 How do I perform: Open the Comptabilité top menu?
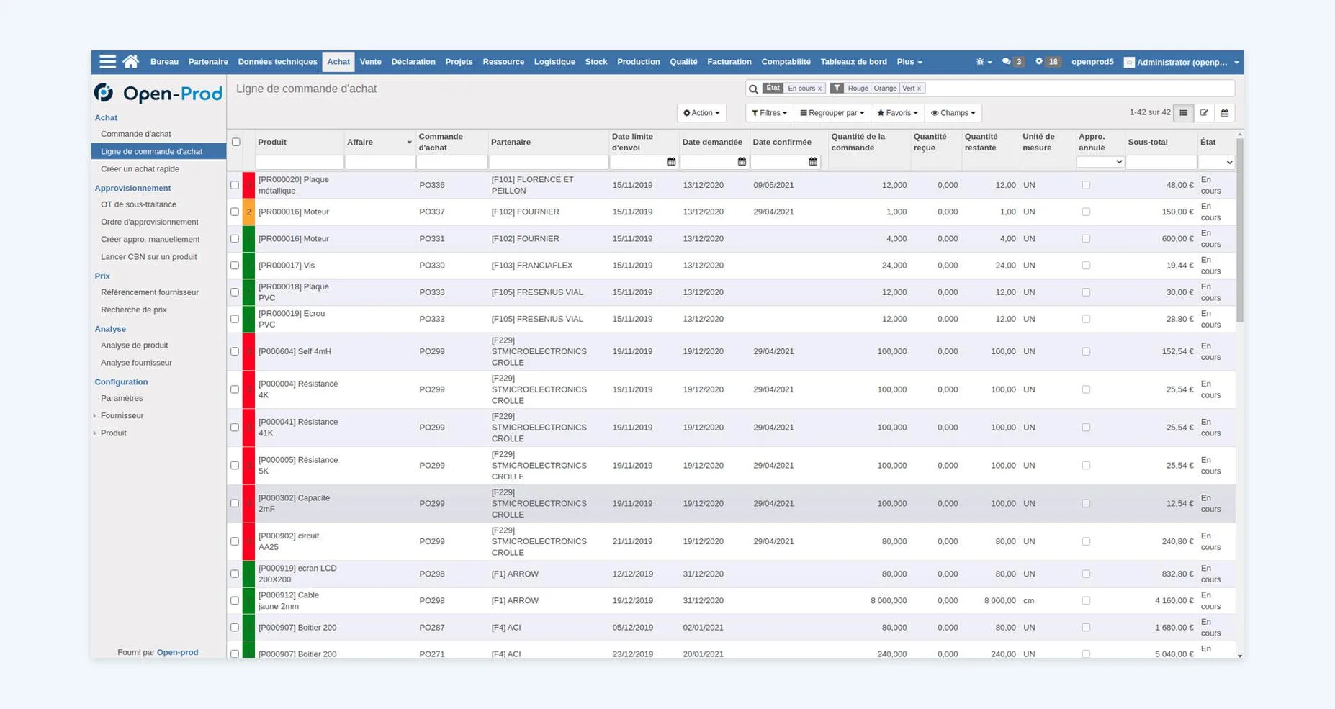point(786,62)
